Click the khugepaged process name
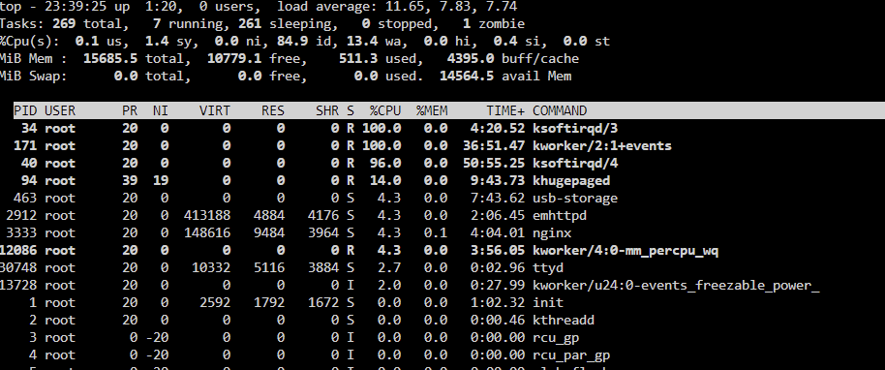The width and height of the screenshot is (885, 370). click(x=571, y=181)
